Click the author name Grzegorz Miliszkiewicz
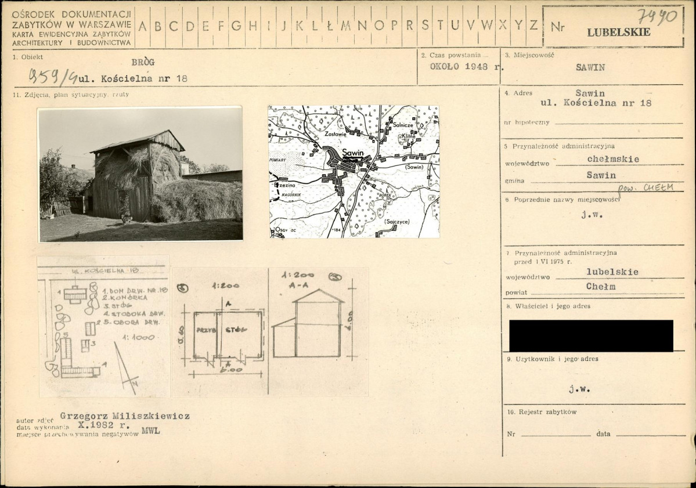 click(125, 416)
